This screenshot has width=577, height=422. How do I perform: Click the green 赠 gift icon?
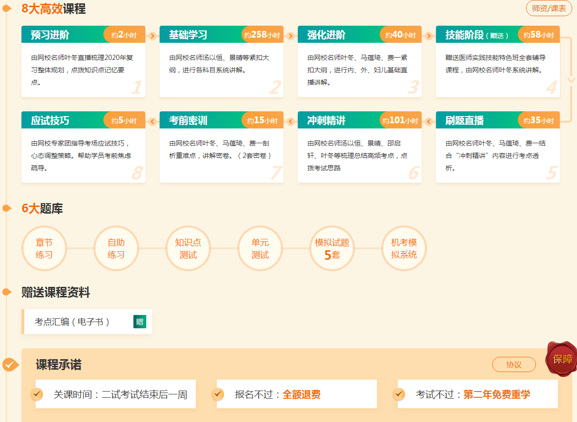pyautogui.click(x=140, y=322)
